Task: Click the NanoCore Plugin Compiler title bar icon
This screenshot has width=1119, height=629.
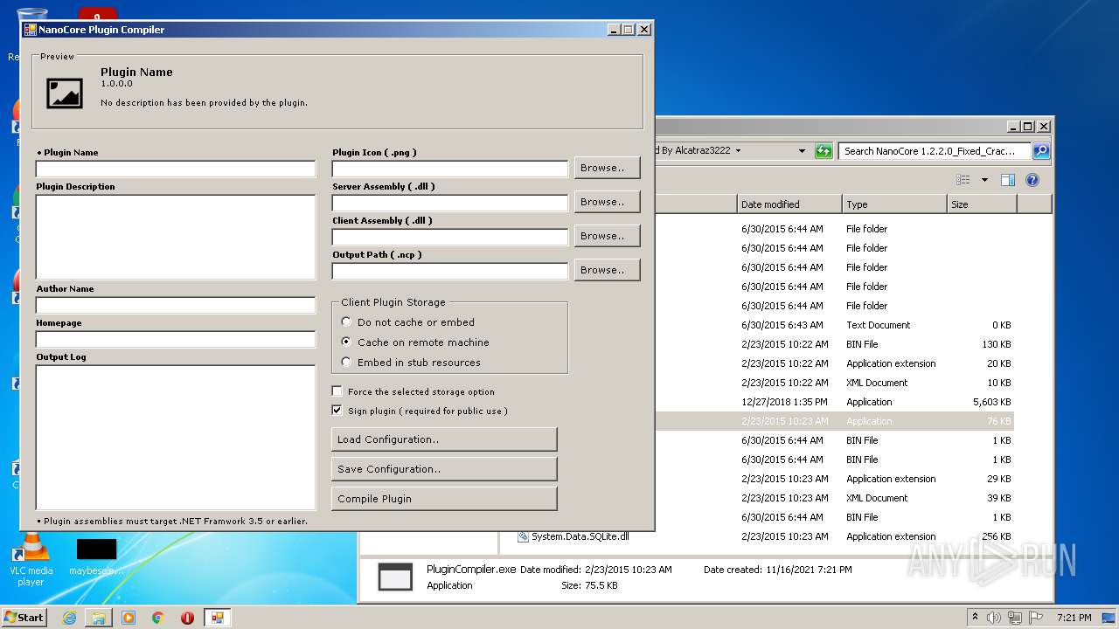Action: pos(30,29)
